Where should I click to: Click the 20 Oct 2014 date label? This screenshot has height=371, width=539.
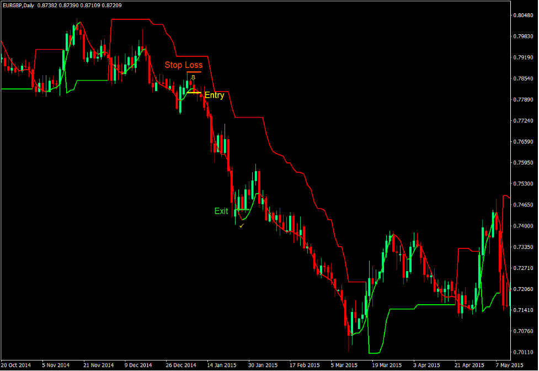(x=17, y=365)
